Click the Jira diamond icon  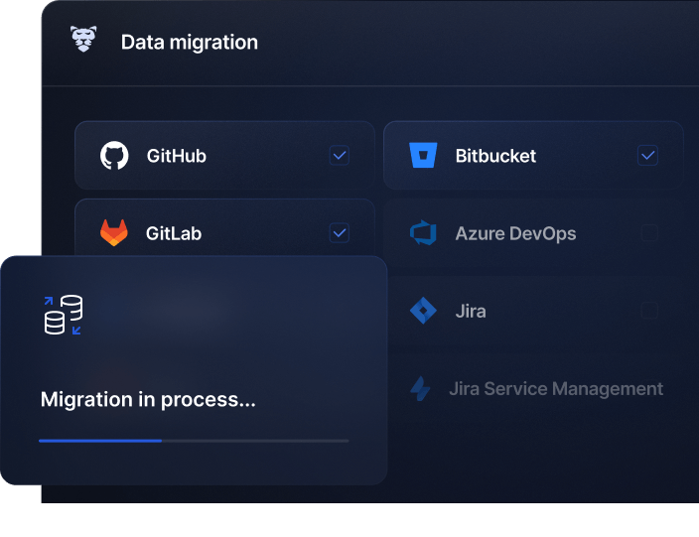point(423,311)
